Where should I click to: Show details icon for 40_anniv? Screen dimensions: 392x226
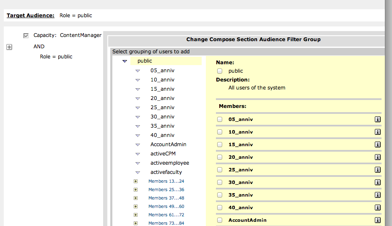point(377,208)
